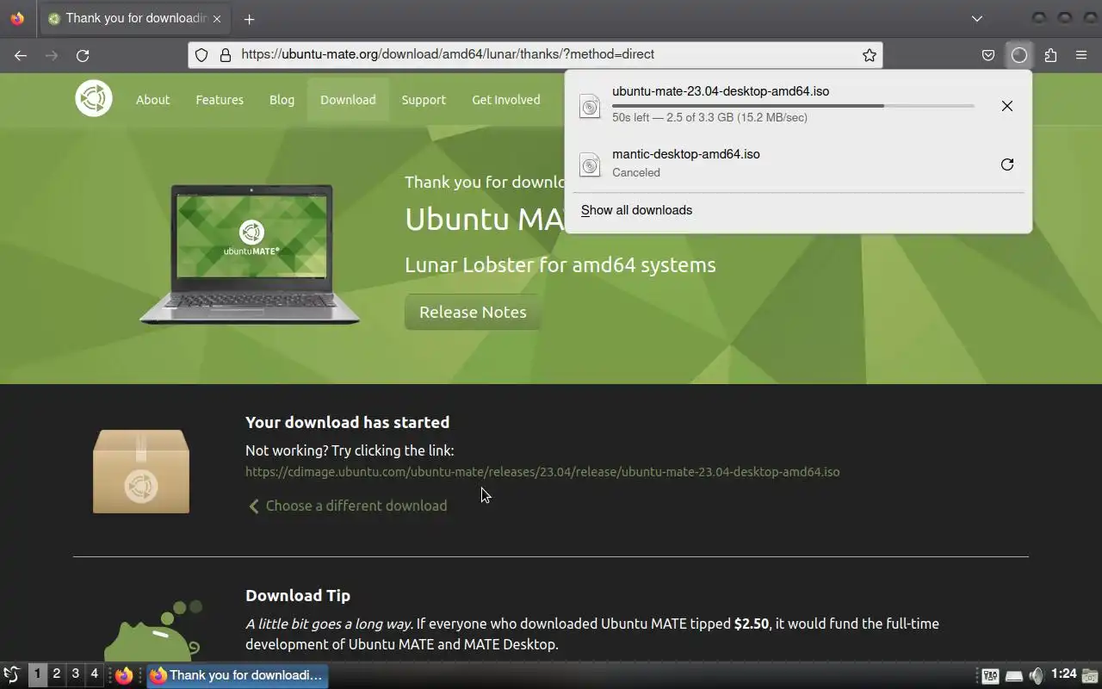Click the clock showing 1:24
The image size is (1102, 689).
[x=1064, y=674]
